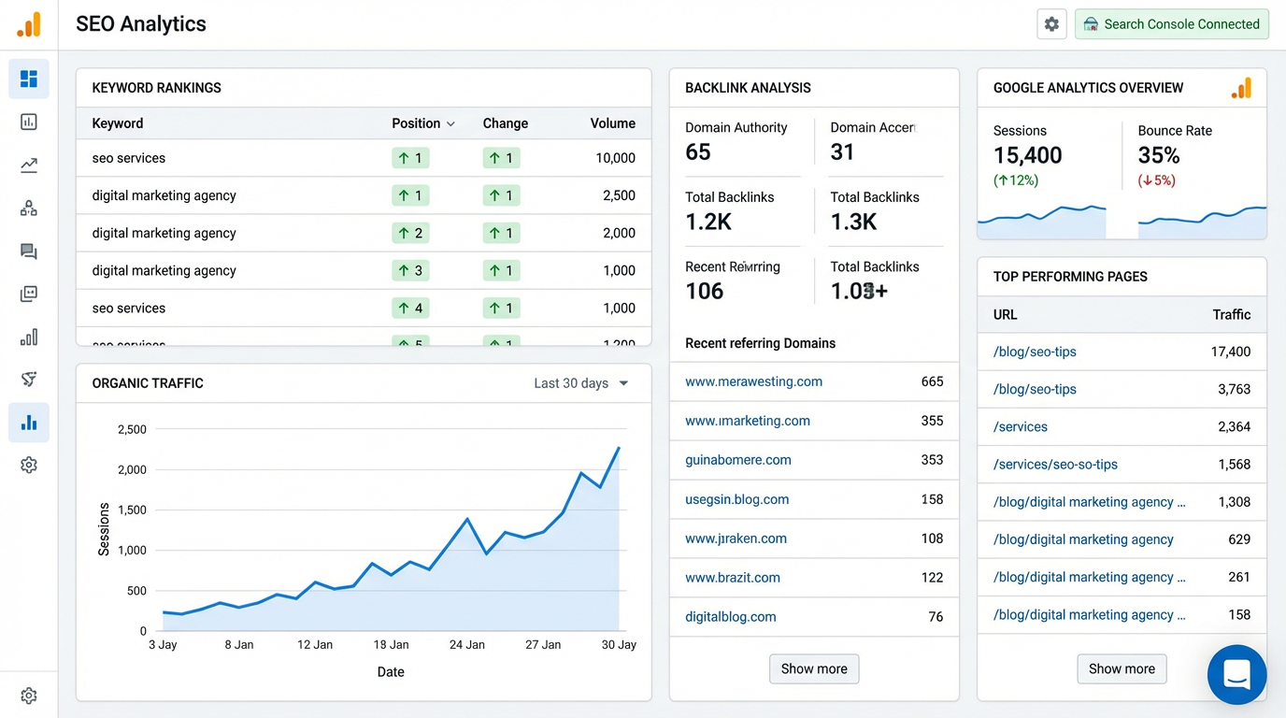Open the Position sort dropdown in Keyword Rankings
Image resolution: width=1286 pixels, height=718 pixels.
(423, 122)
